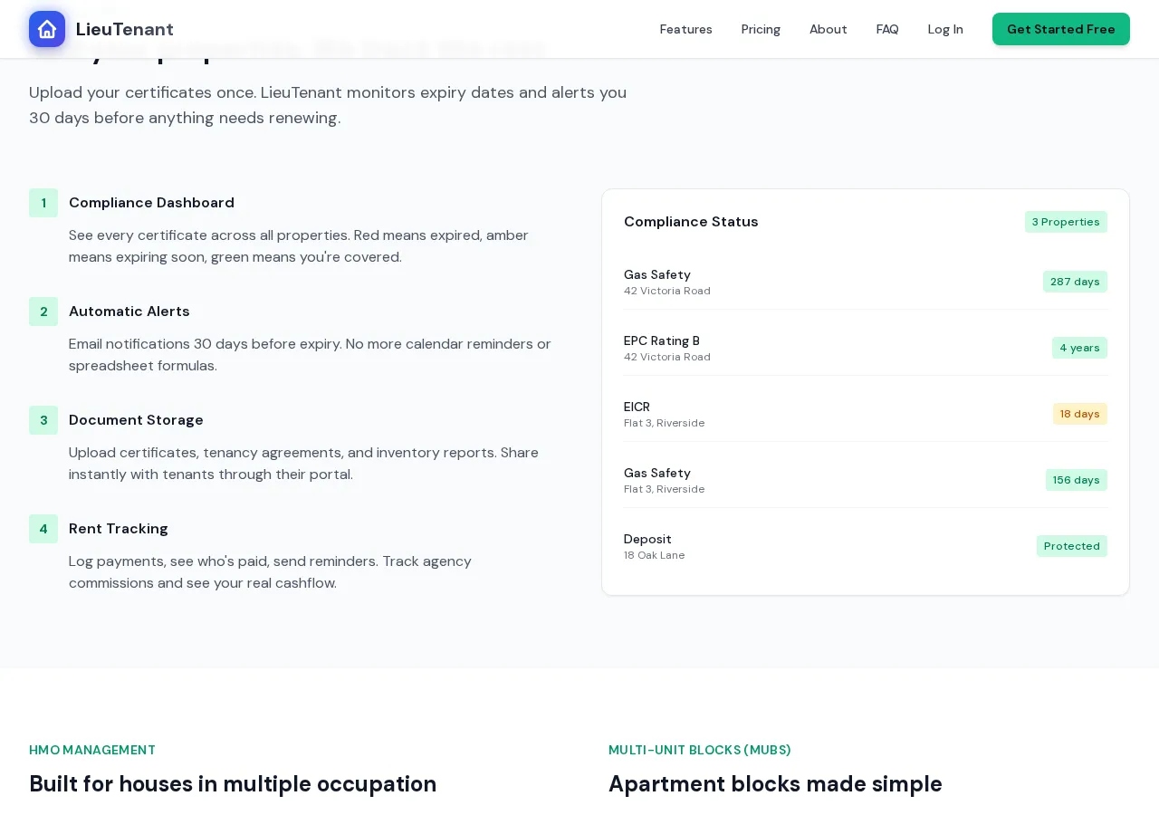Click the 'Log payments, see who's paid' description

coord(270,572)
